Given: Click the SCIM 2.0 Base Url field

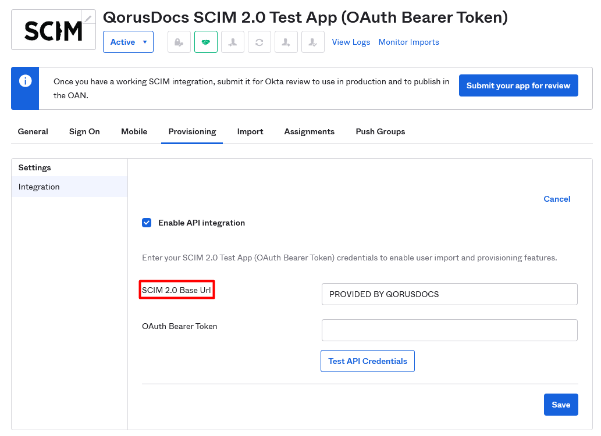Looking at the screenshot, I should pyautogui.click(x=450, y=294).
